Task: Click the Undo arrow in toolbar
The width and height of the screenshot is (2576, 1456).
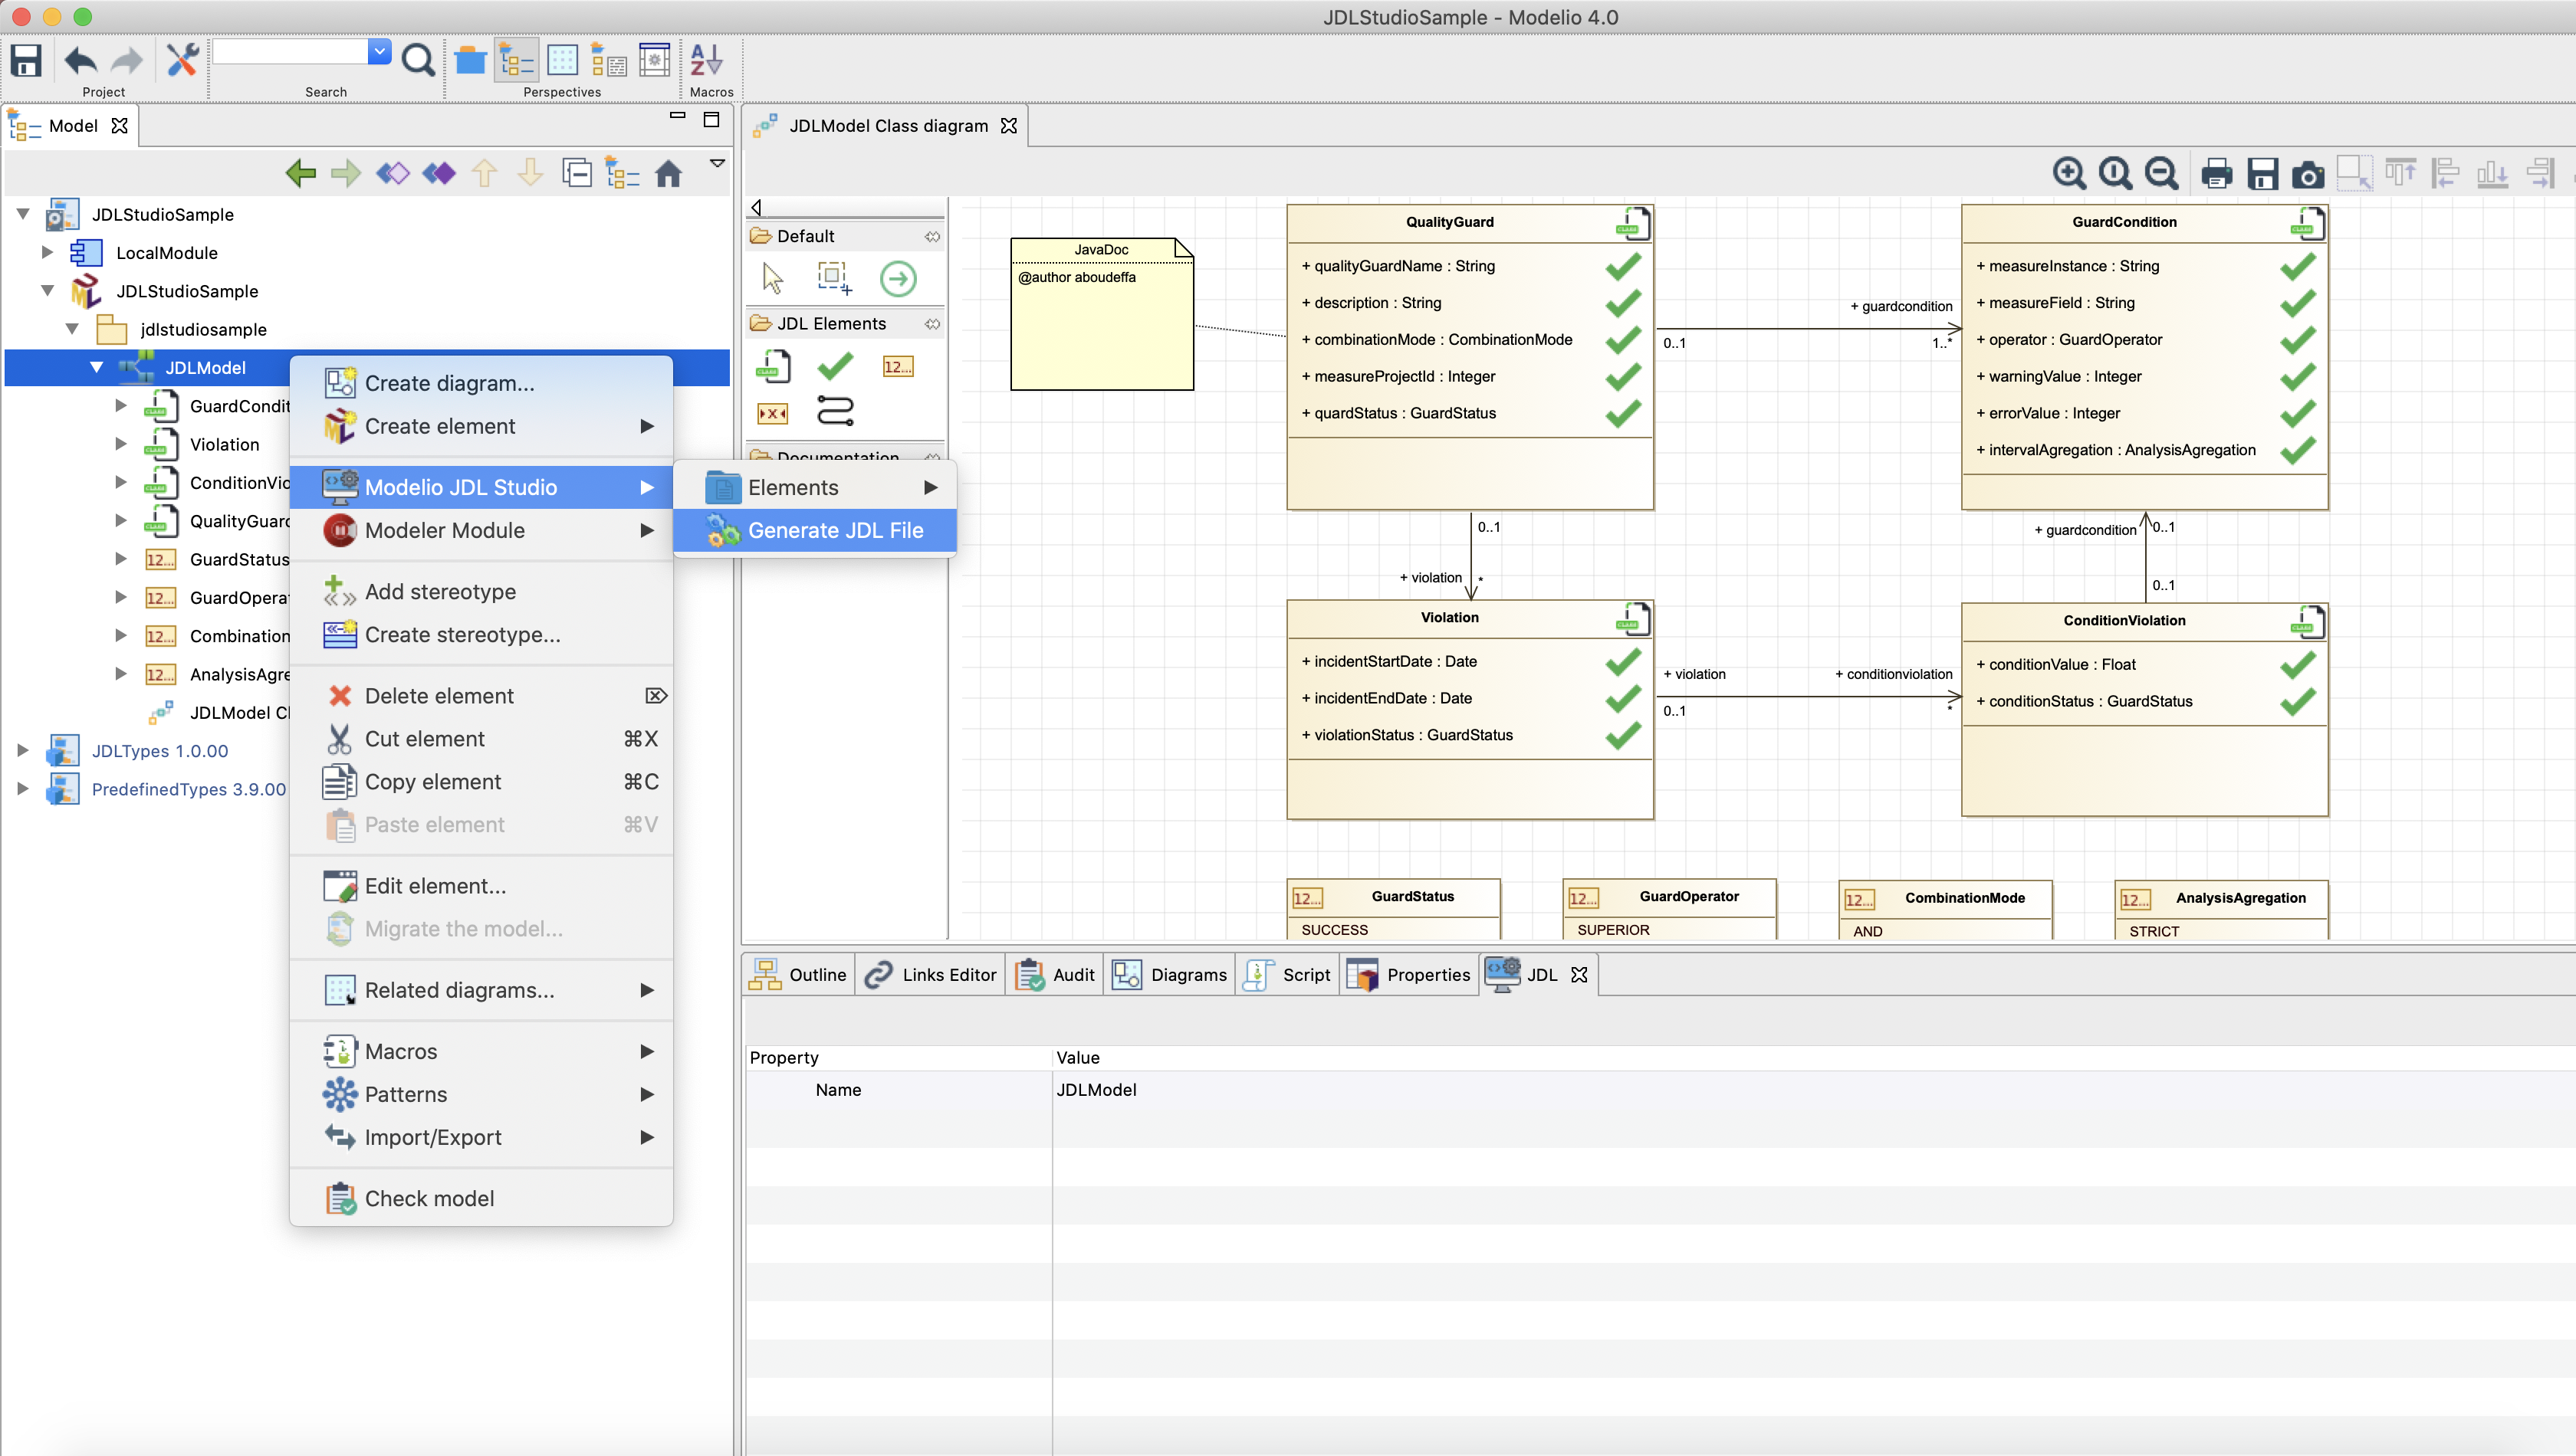Action: [x=80, y=60]
